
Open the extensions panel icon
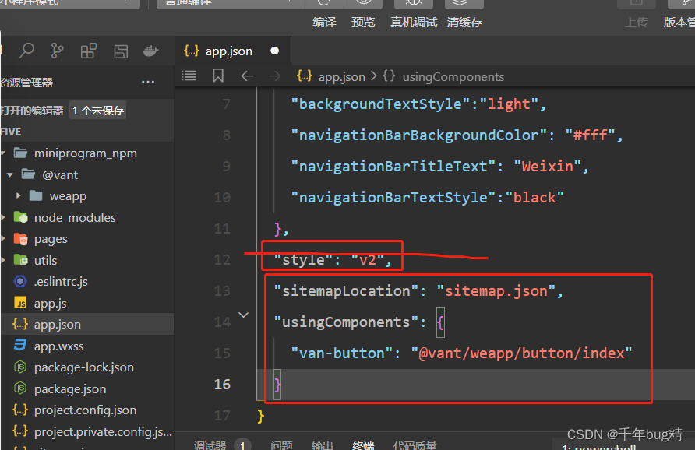(89, 51)
